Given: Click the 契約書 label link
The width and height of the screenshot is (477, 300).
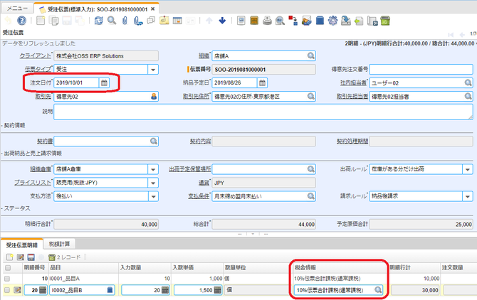Looking at the screenshot, I should (45, 141).
